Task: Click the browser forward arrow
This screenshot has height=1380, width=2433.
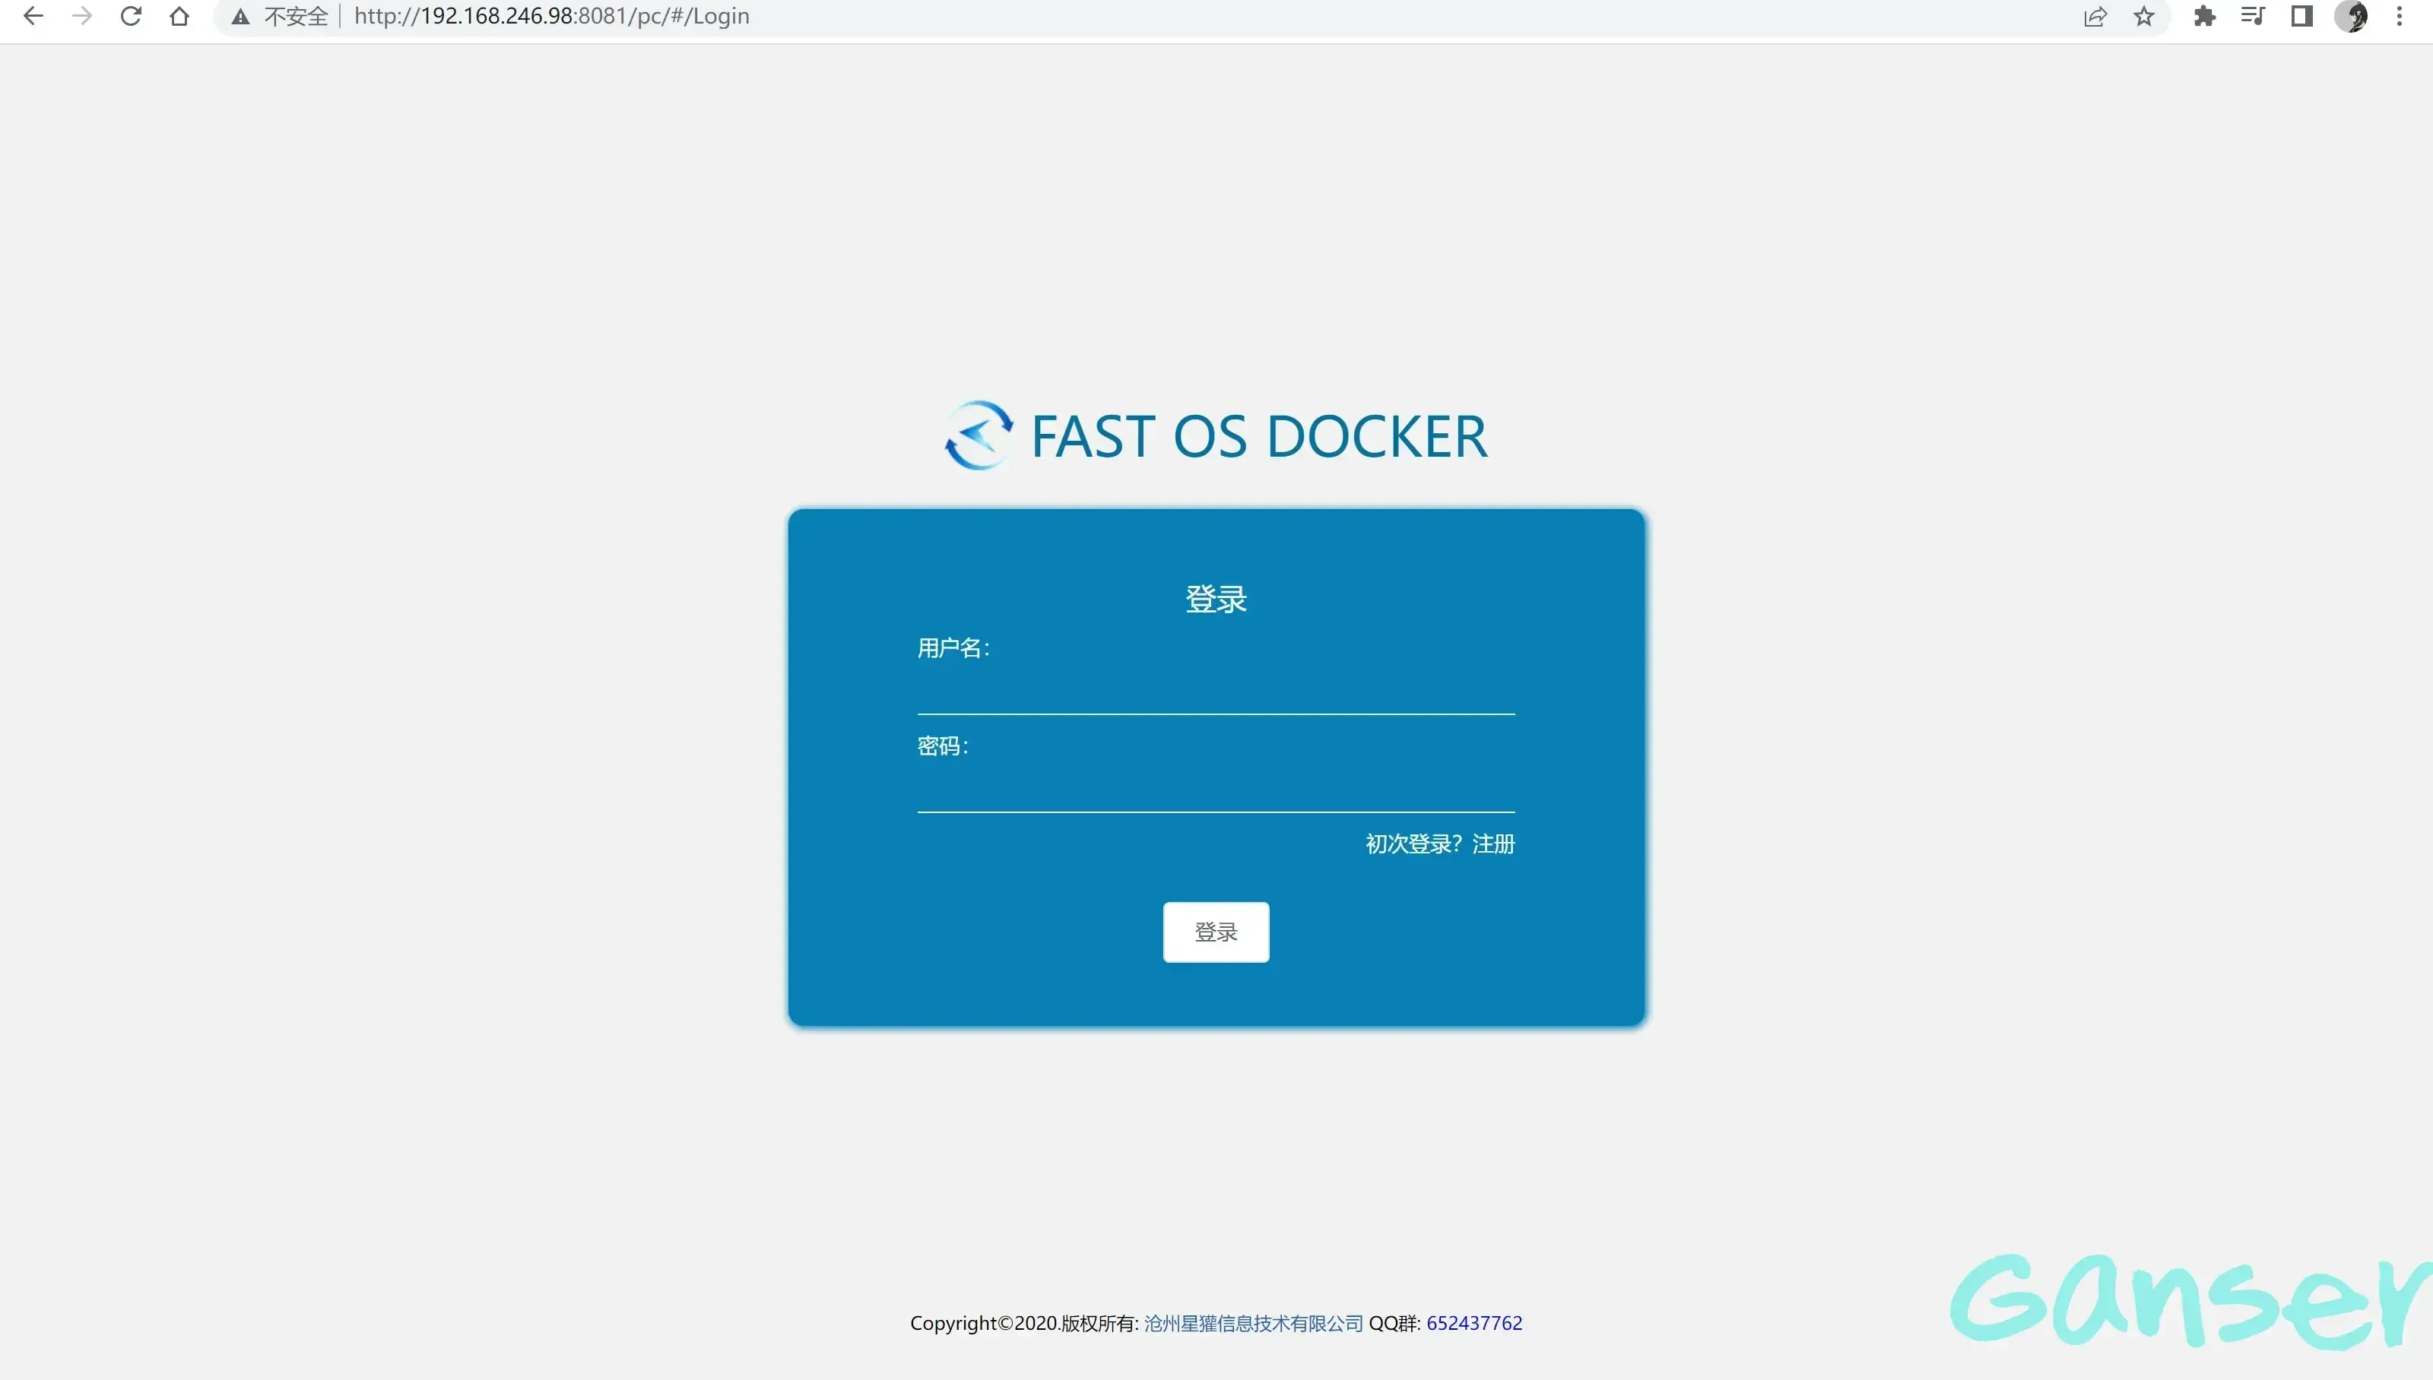Action: [x=82, y=16]
